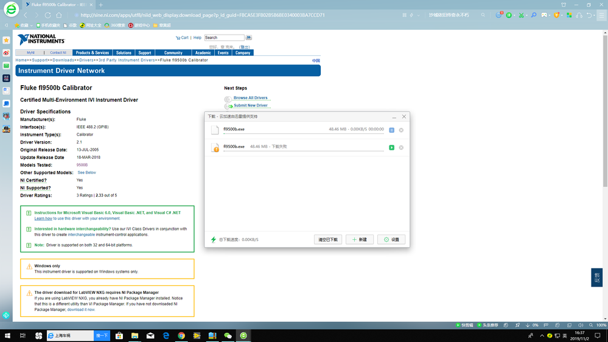The image size is (608, 342).
Task: Pause the fl9500b.exe download in progress
Action: [x=391, y=130]
